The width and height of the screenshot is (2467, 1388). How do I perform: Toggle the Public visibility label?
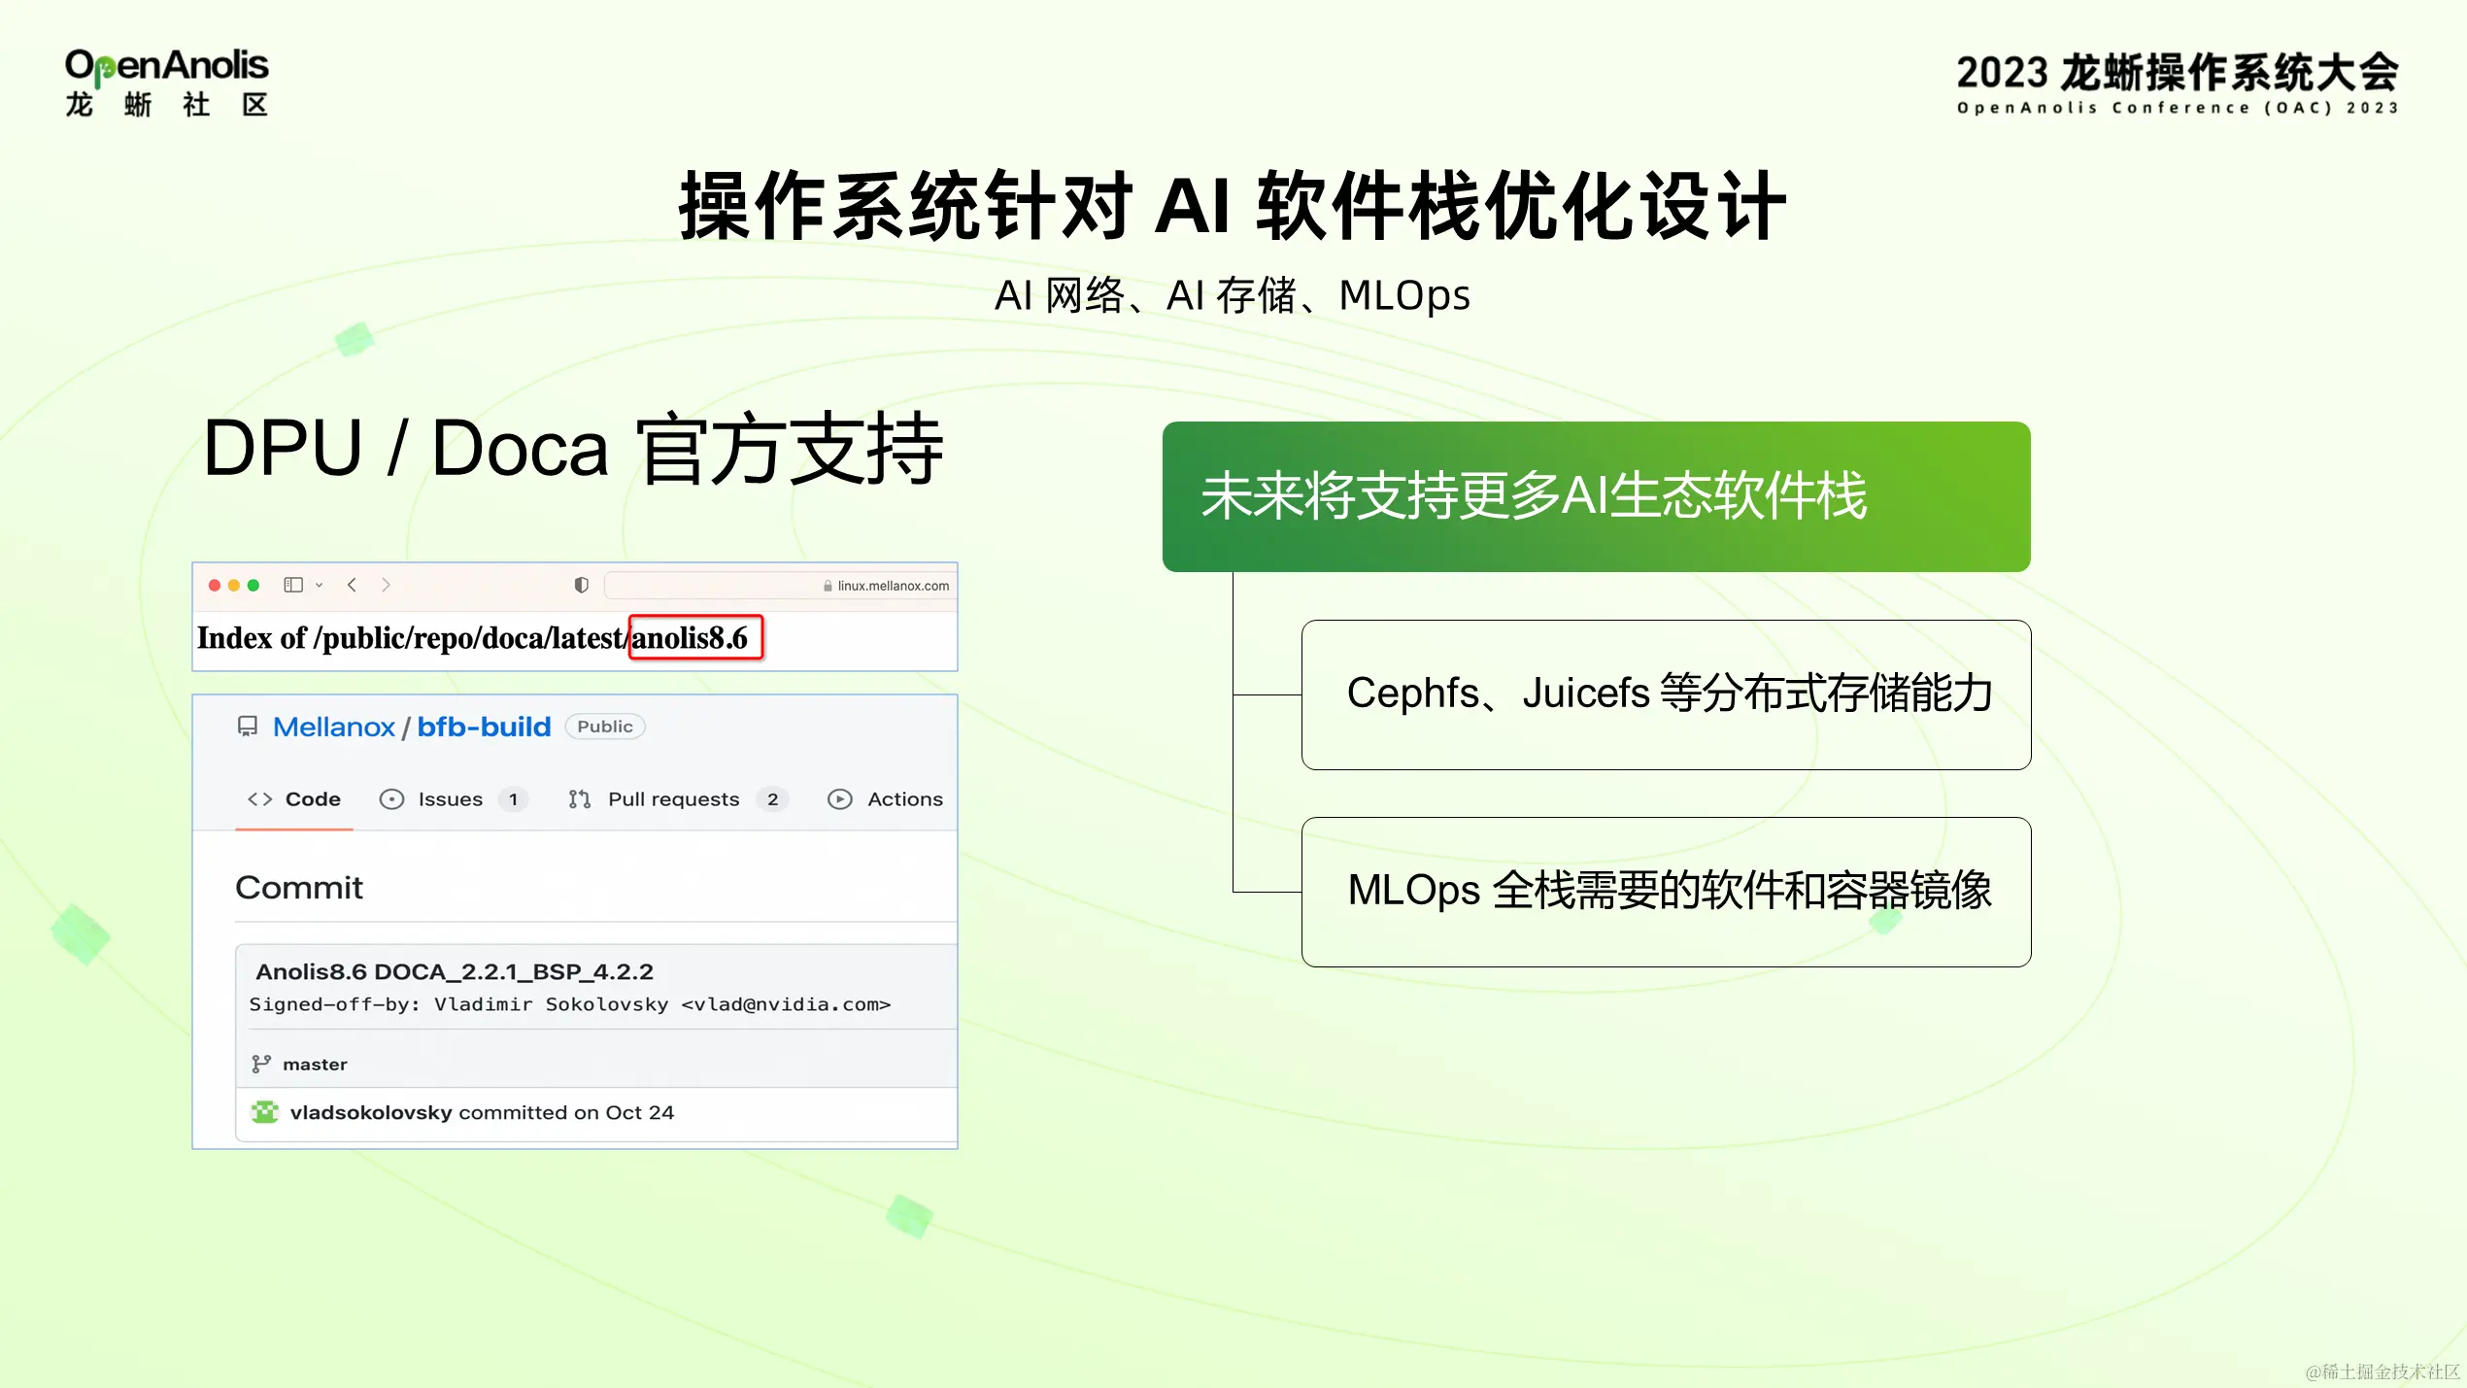tap(605, 727)
